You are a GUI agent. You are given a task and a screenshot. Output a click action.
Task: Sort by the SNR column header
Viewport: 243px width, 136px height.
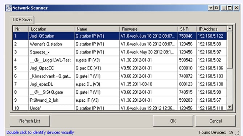click(x=187, y=29)
